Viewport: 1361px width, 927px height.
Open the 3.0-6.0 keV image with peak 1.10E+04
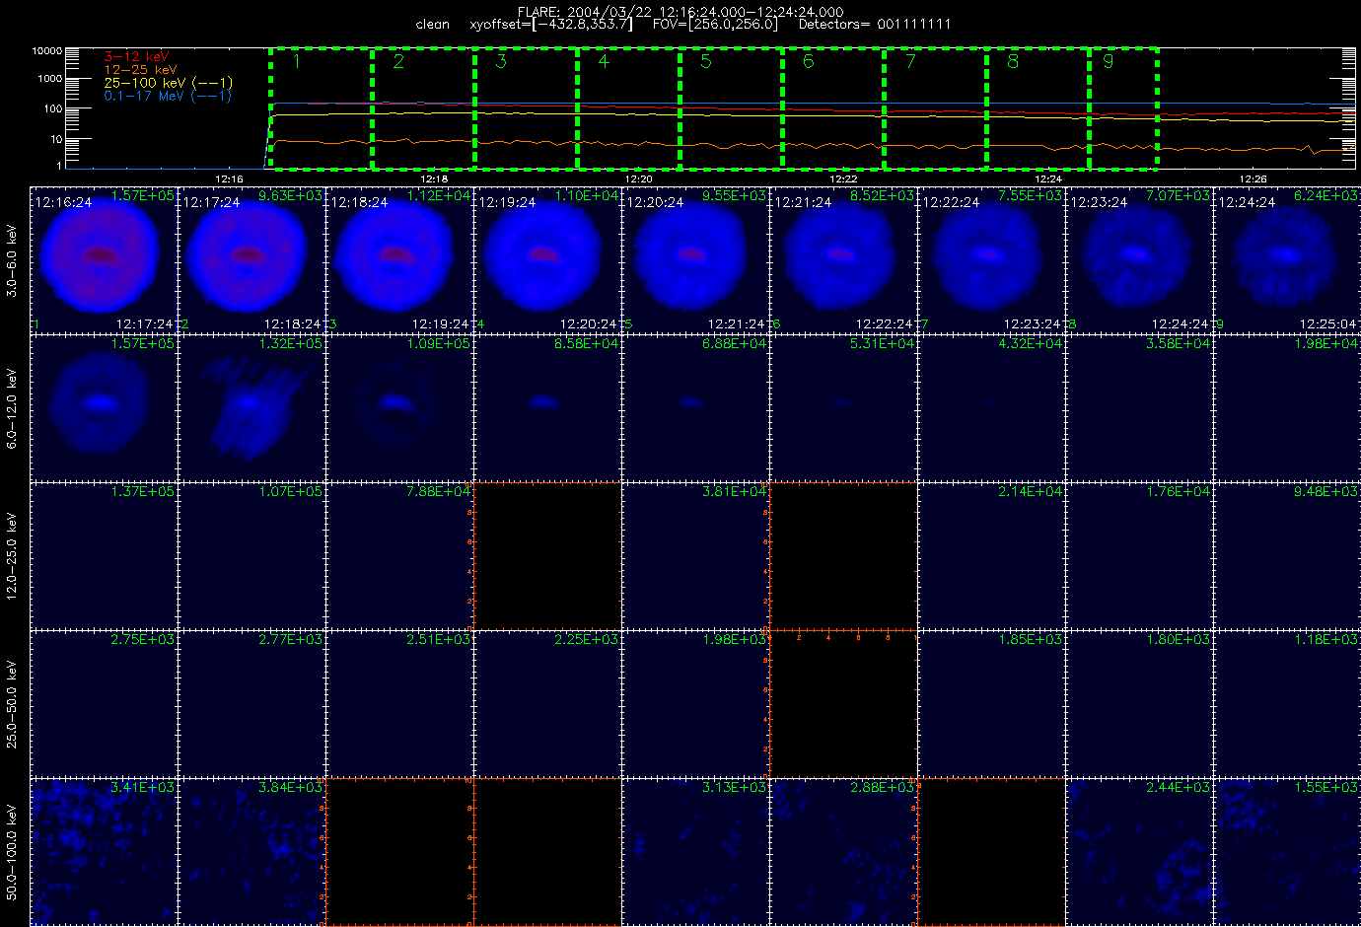tap(547, 259)
